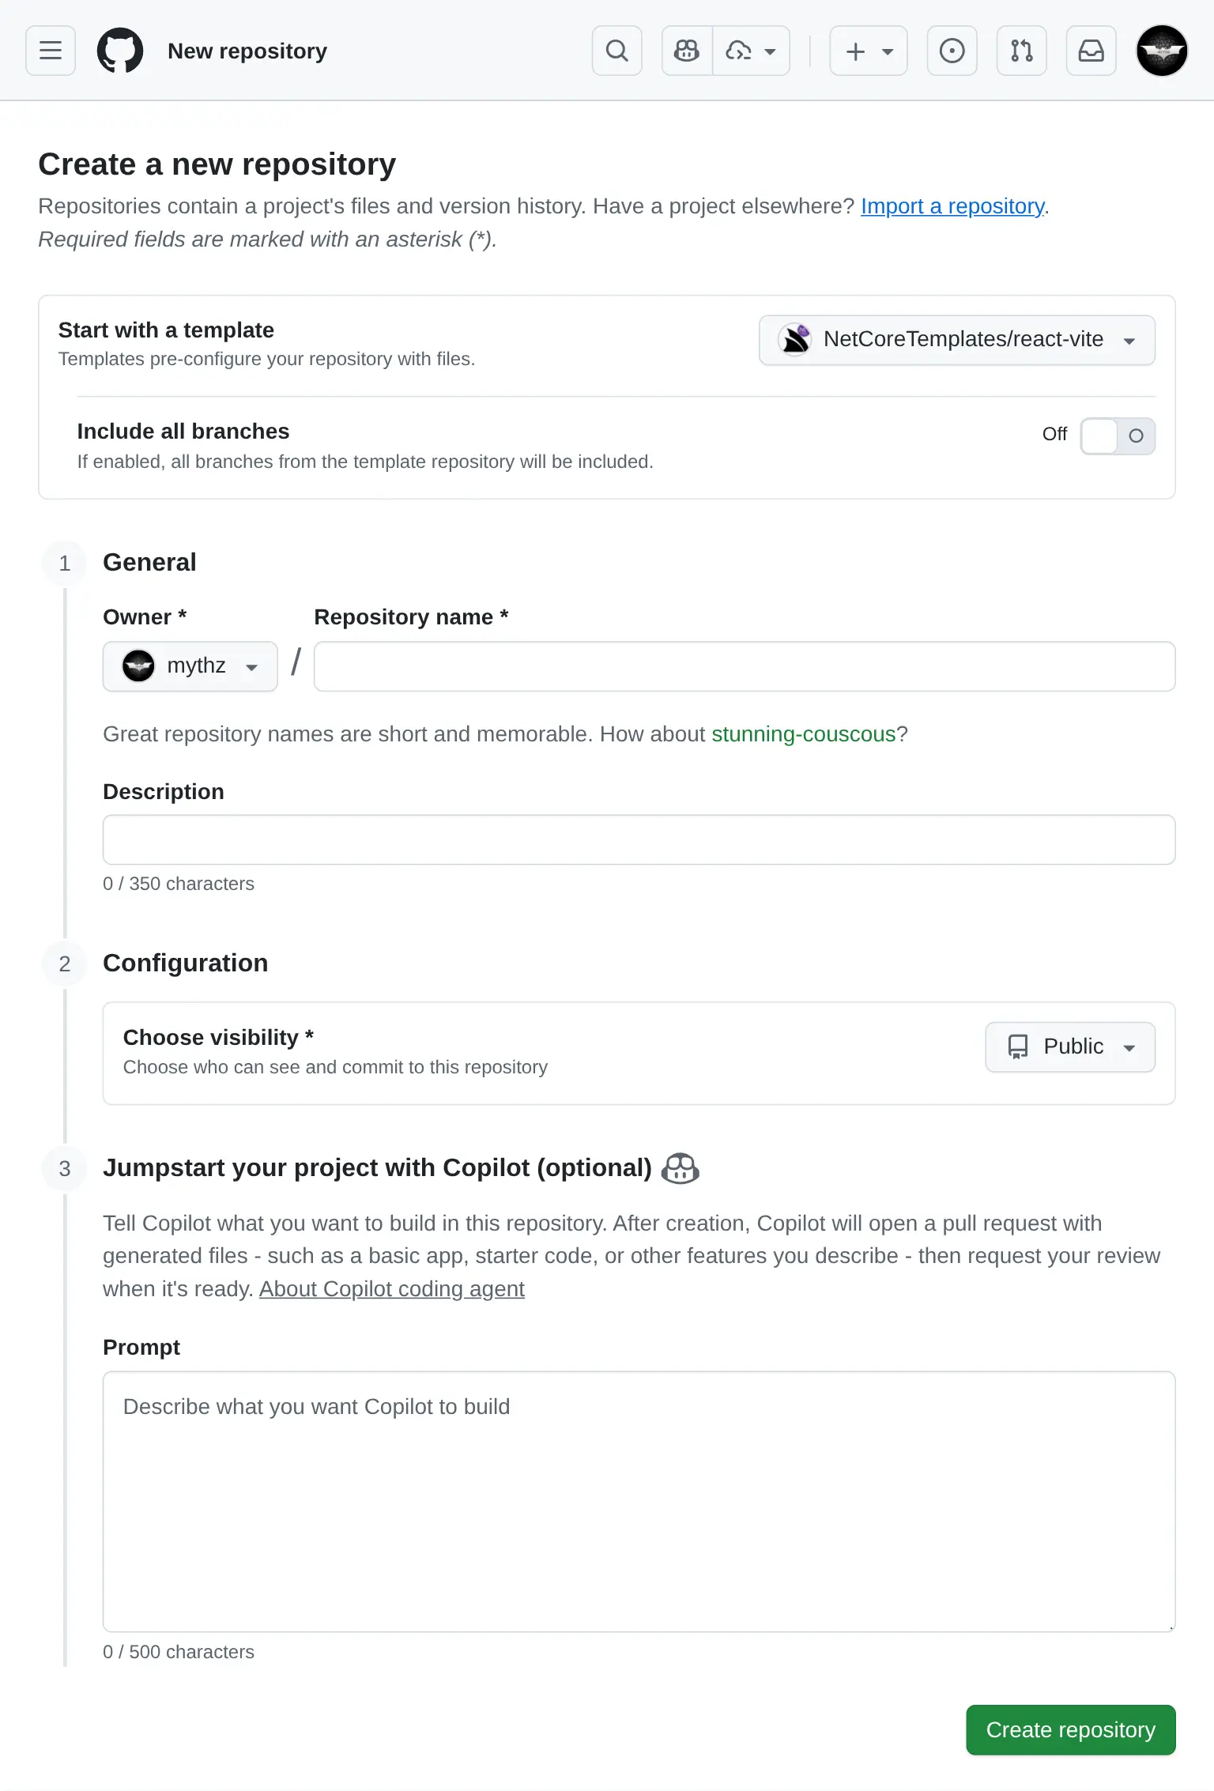Open the Copilot options dropdown in the header
The width and height of the screenshot is (1214, 1791).
[x=750, y=51]
